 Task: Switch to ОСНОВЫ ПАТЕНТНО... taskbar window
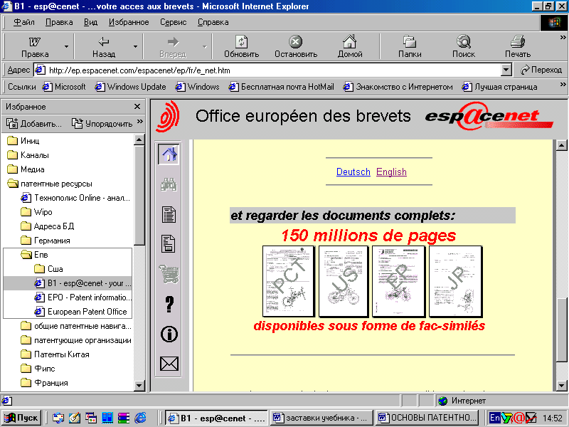tap(427, 418)
